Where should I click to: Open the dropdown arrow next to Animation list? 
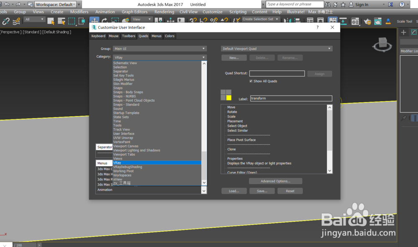tap(204, 190)
